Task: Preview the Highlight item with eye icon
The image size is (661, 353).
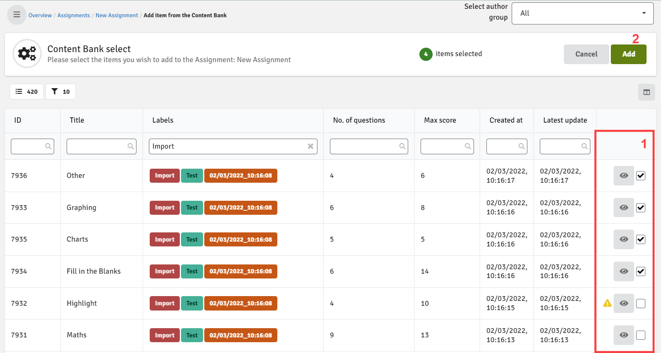Action: (624, 303)
